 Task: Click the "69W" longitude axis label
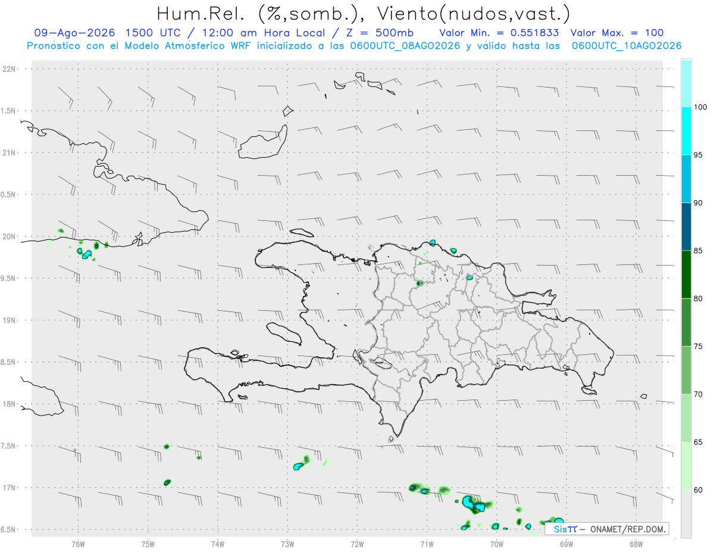click(566, 544)
